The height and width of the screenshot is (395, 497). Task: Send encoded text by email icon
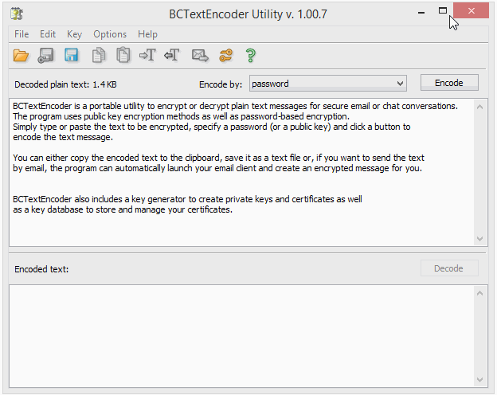200,56
